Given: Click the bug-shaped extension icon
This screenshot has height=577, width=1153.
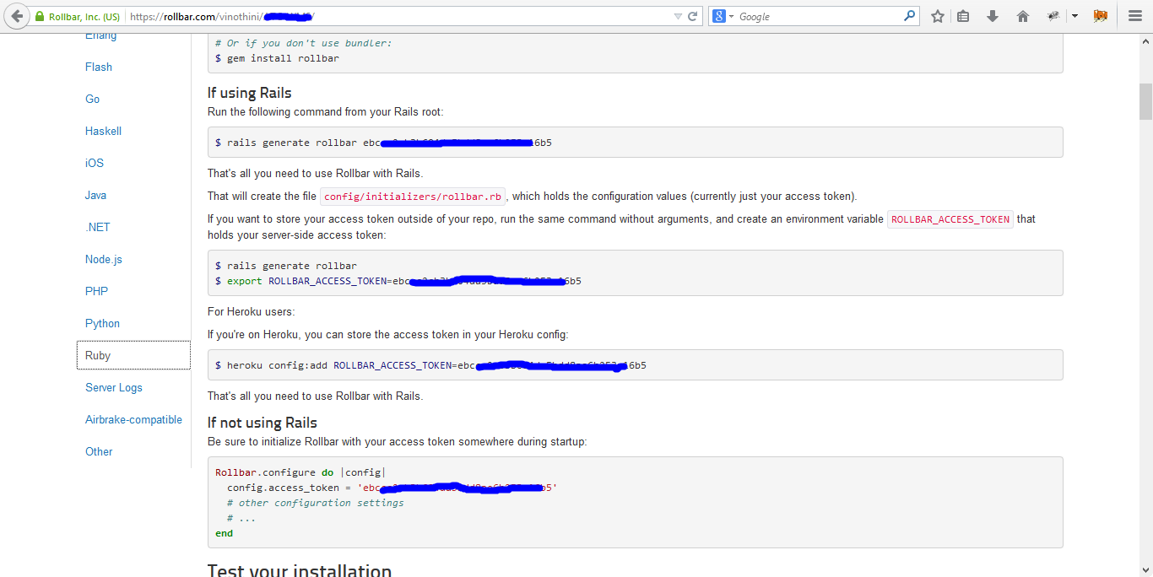Looking at the screenshot, I should pos(1053,16).
